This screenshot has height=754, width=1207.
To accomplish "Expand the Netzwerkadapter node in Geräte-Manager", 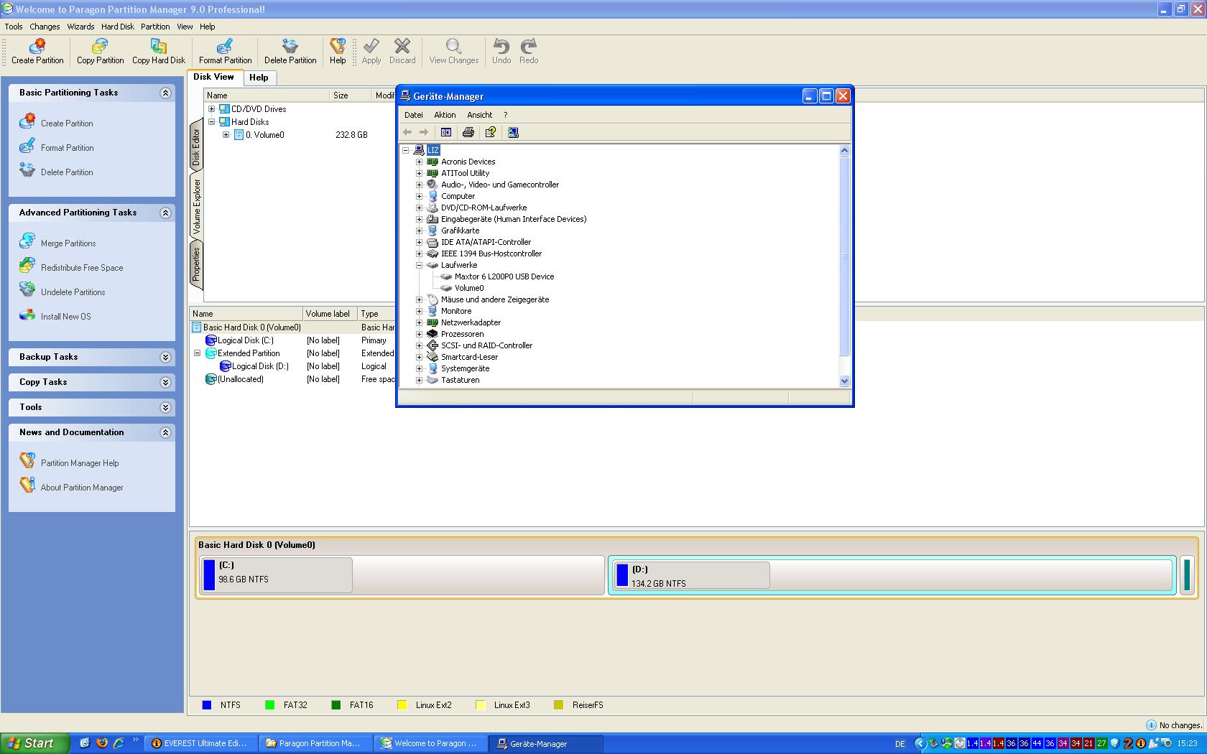I will coord(420,322).
